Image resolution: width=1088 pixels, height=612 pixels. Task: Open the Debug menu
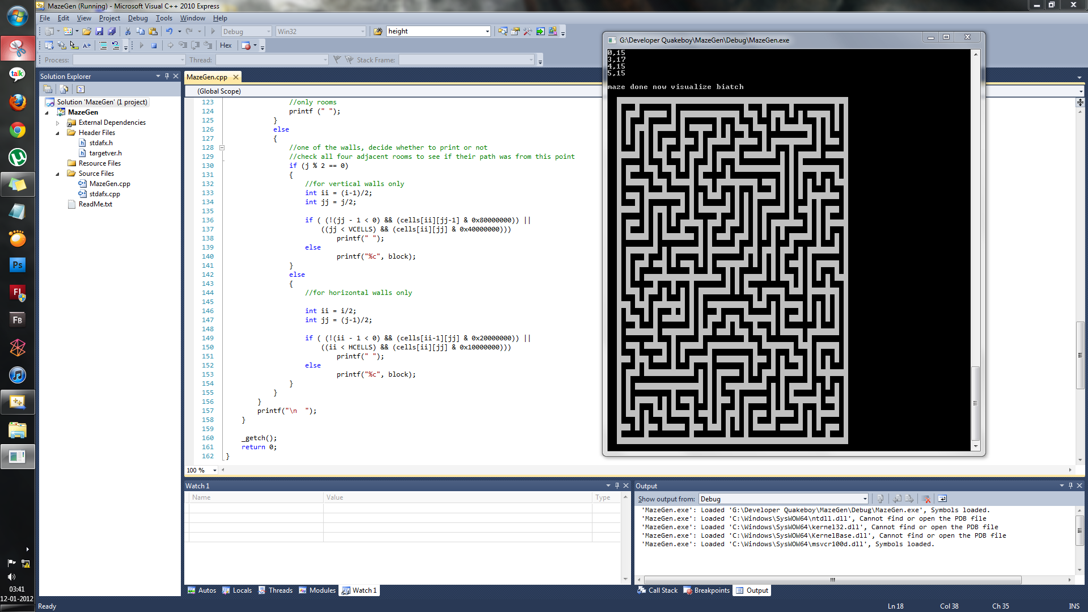coord(138,18)
